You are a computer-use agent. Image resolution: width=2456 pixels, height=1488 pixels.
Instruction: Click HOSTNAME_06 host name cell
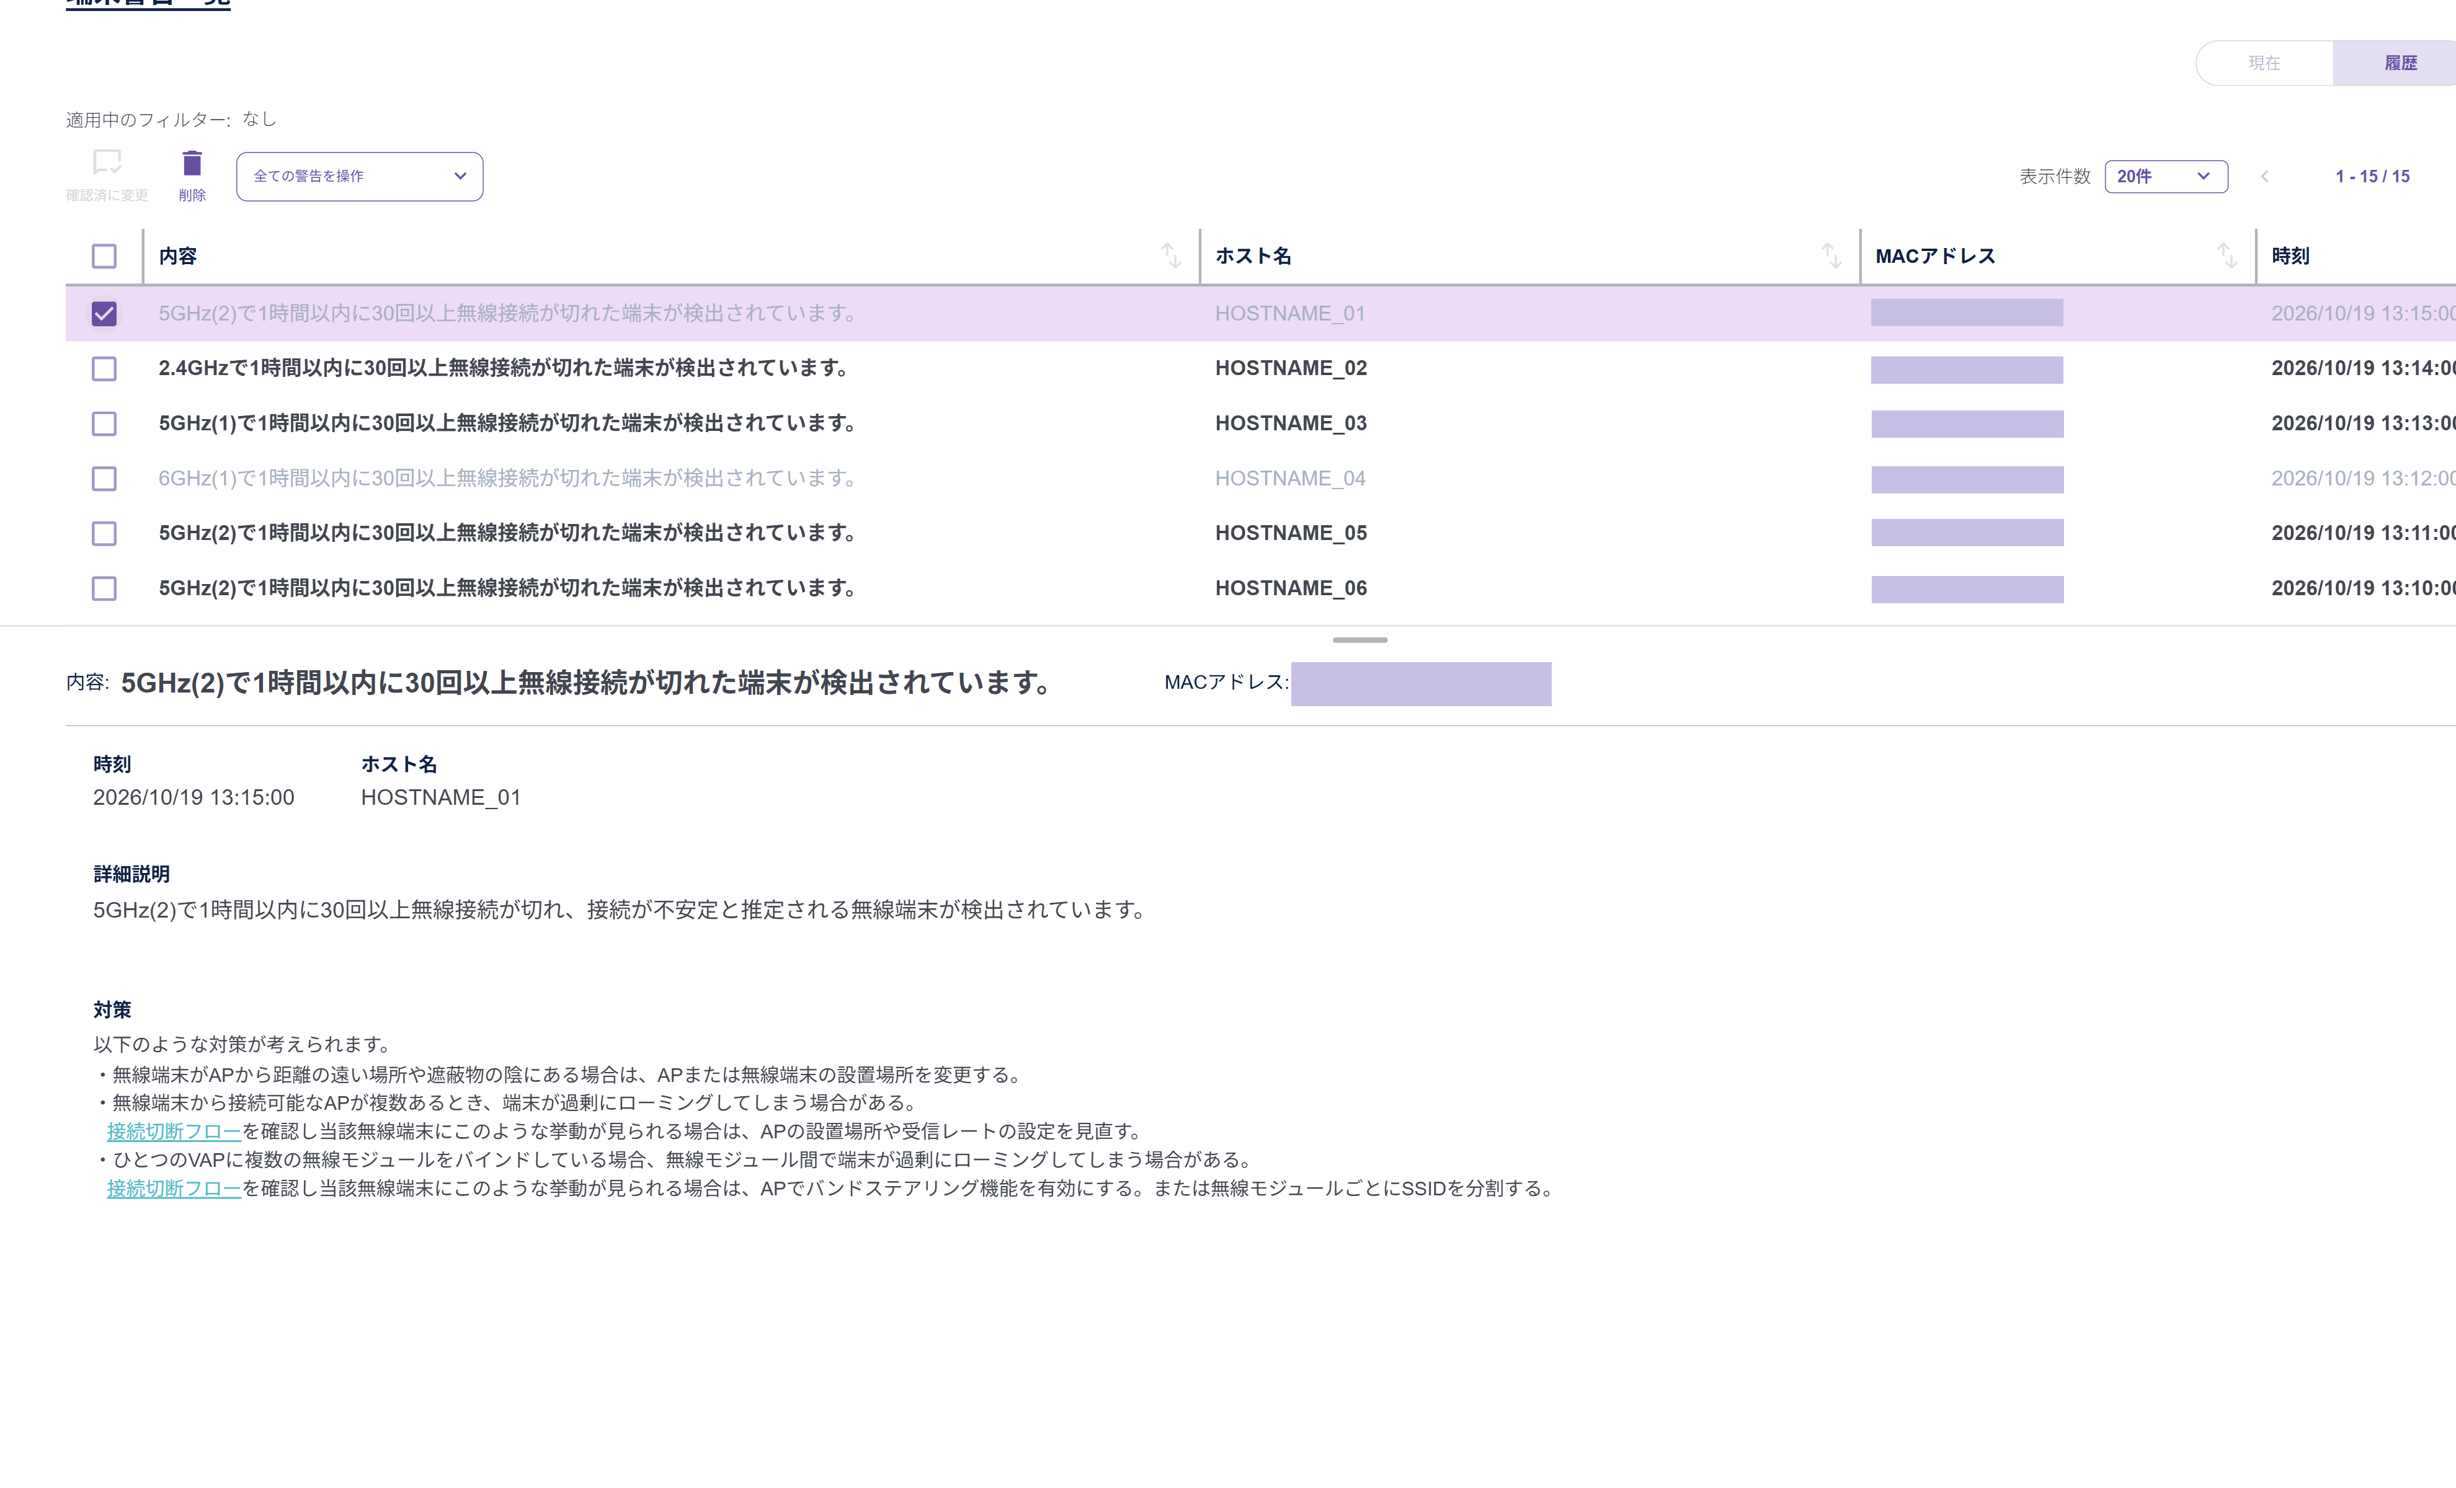(1291, 588)
